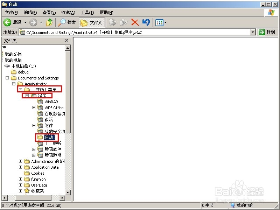
Task: Click the grayed Forward arrow button
Action: click(33, 22)
